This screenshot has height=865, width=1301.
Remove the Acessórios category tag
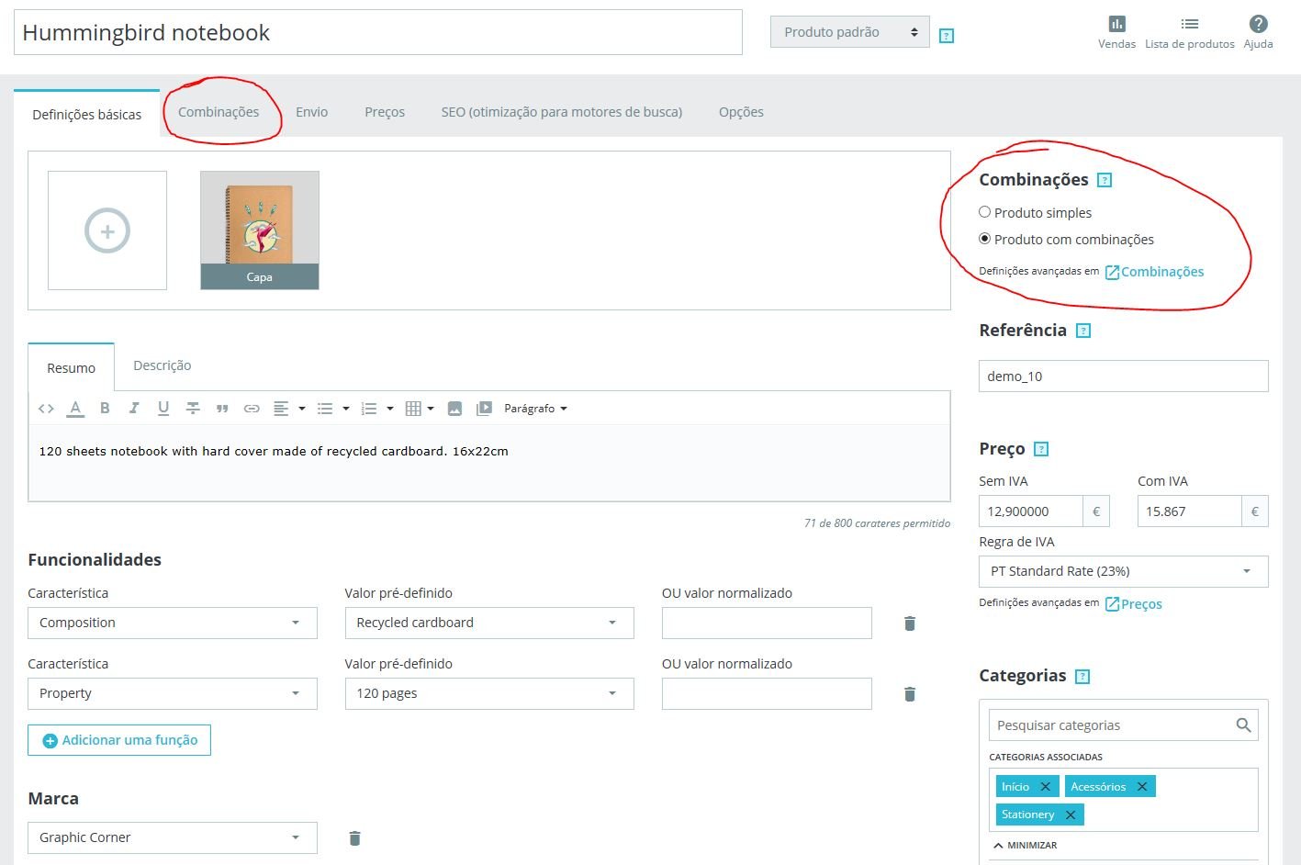pyautogui.click(x=1142, y=786)
